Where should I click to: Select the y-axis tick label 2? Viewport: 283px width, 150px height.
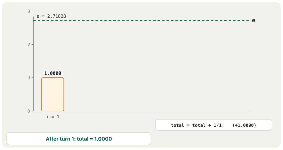point(29,44)
